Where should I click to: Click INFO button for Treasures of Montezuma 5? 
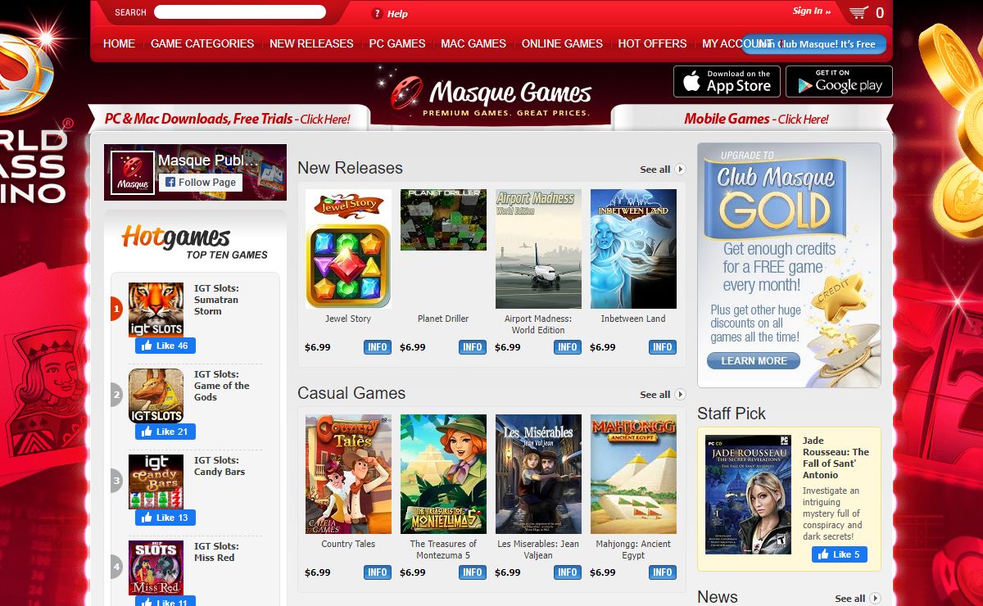coord(473,572)
